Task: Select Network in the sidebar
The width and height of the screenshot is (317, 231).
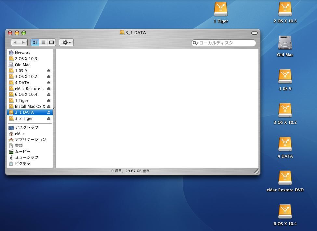Action: (22, 53)
